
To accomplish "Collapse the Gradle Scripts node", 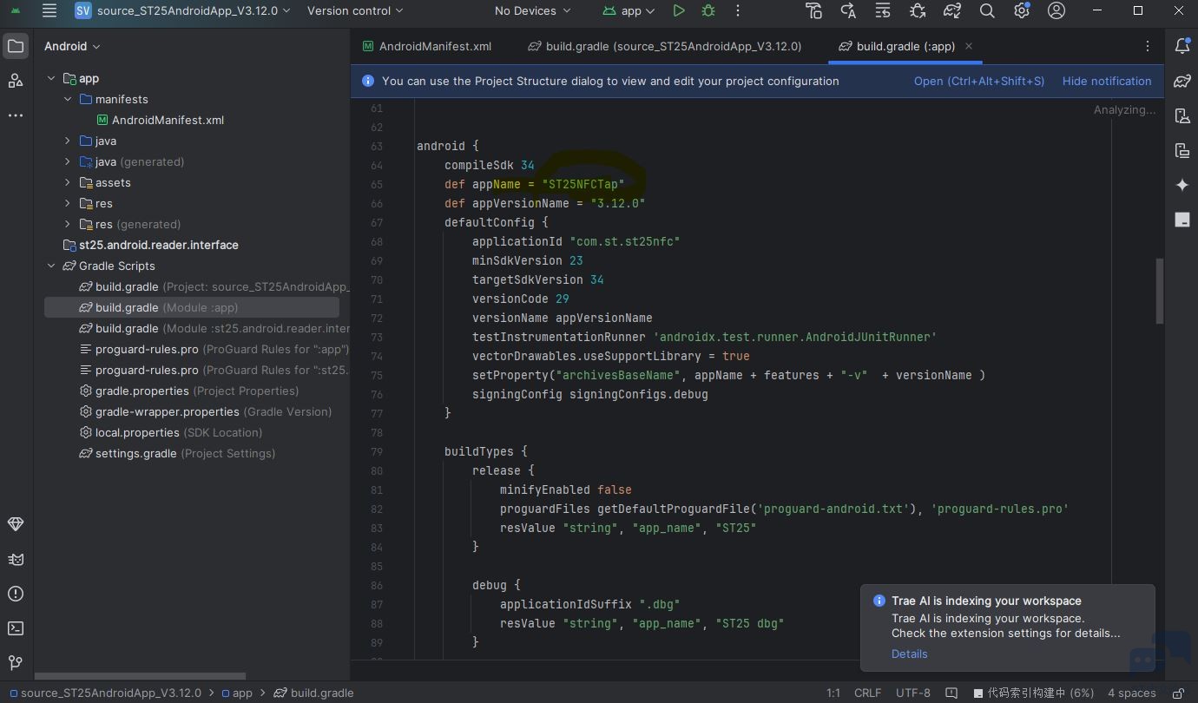I will click(x=51, y=266).
